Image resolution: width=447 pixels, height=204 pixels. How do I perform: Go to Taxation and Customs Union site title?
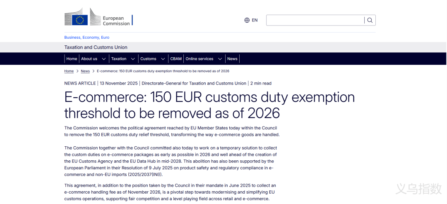(96, 47)
